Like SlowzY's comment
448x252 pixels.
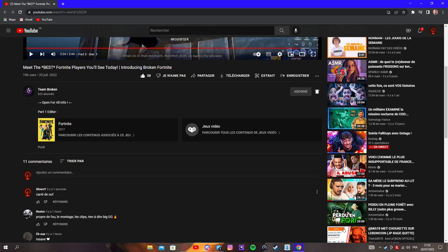(x=38, y=202)
